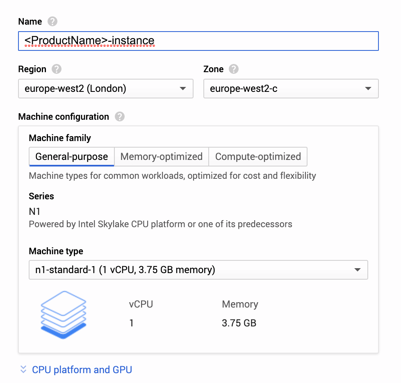Click the Region dropdown arrow
This screenshot has height=383, width=401.
[x=183, y=89]
